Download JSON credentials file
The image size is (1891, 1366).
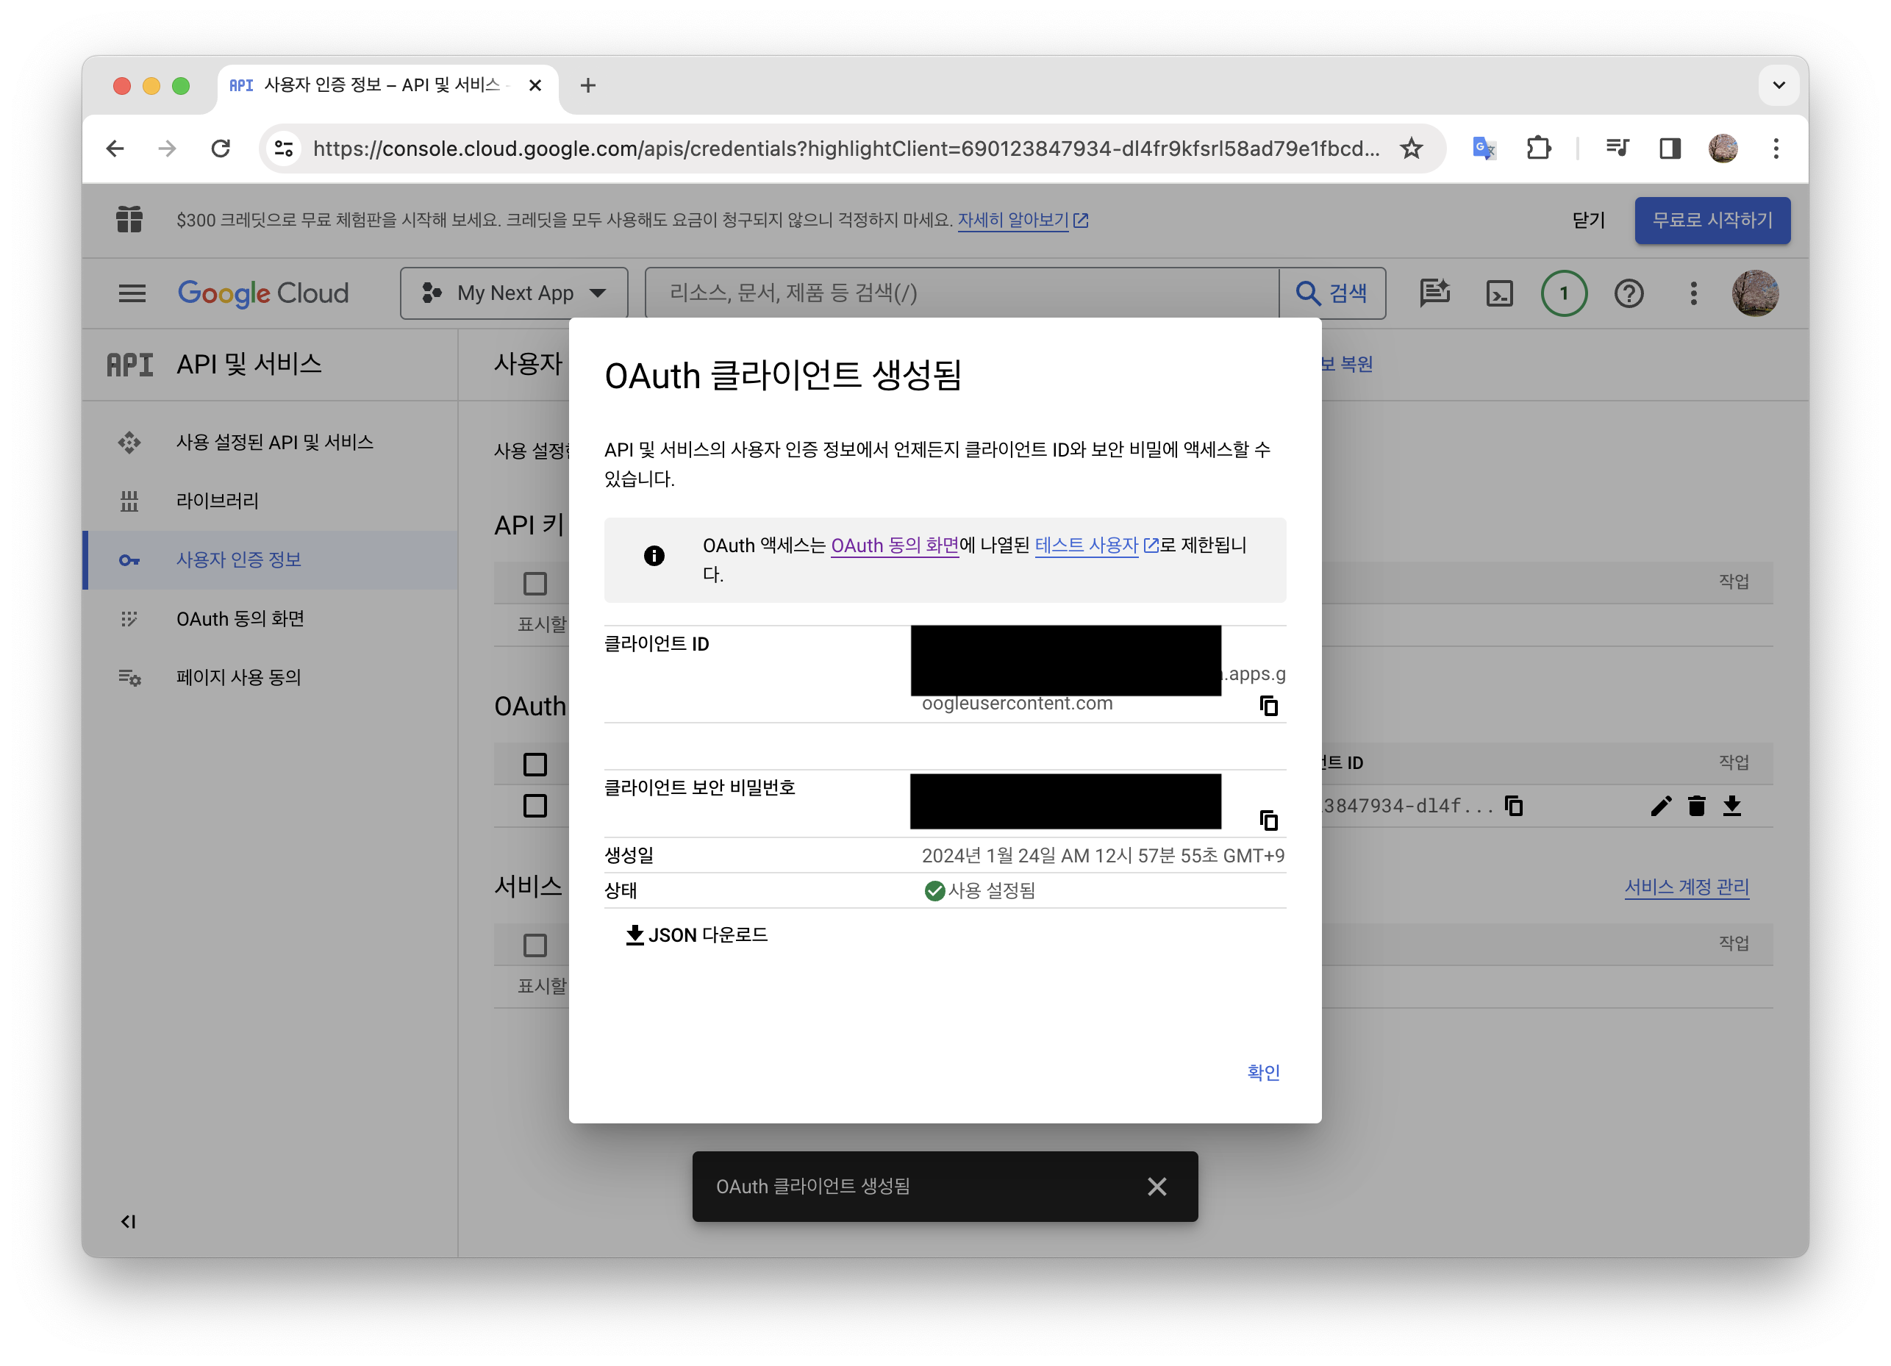[696, 935]
